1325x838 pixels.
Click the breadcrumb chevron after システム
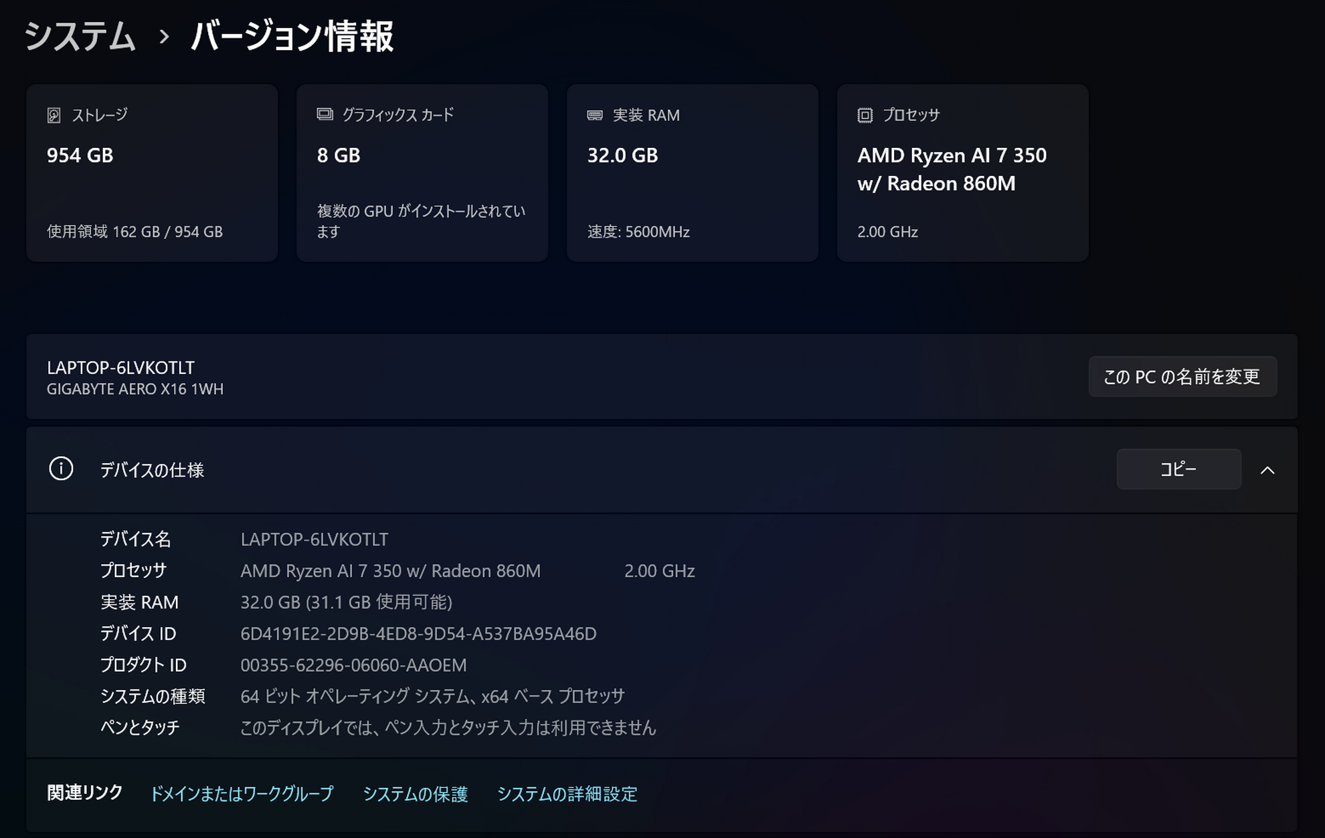164,37
